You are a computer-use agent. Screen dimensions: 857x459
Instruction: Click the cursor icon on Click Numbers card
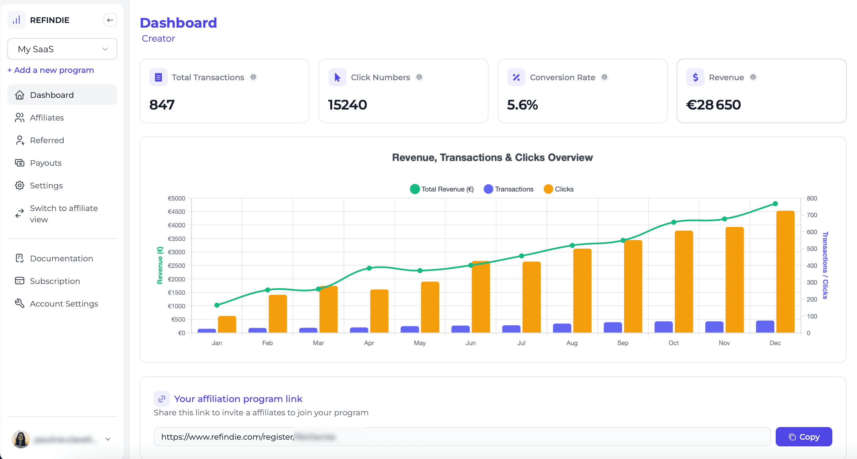point(337,77)
